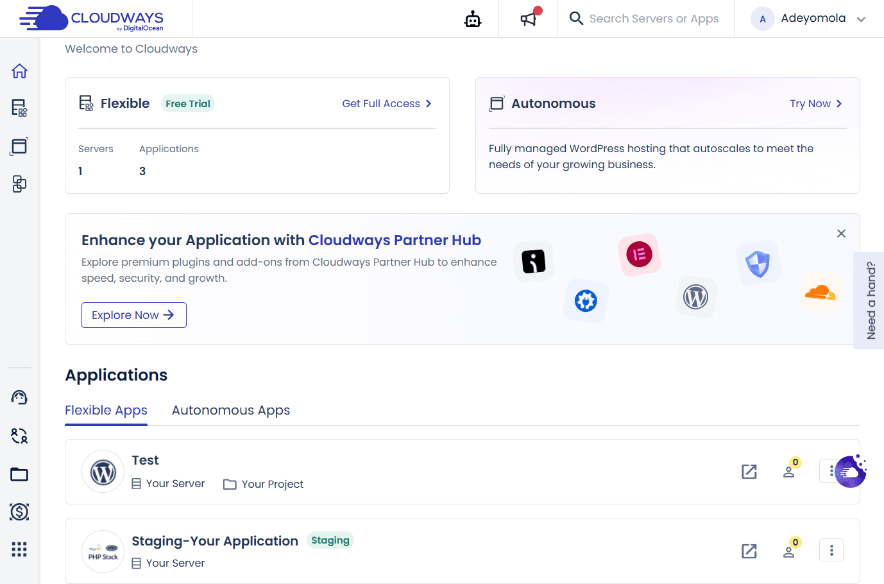Switch to the Flexible Apps tab
The height and width of the screenshot is (584, 884).
click(106, 410)
